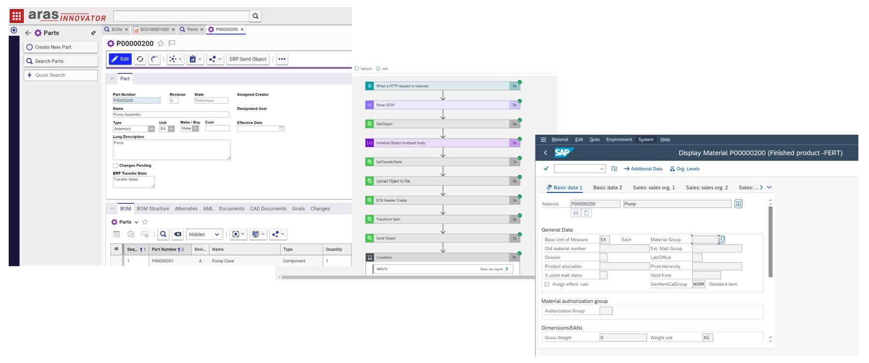Expand Condition inputs via Show raw inputs
The height and width of the screenshot is (363, 869).
pyautogui.click(x=494, y=269)
